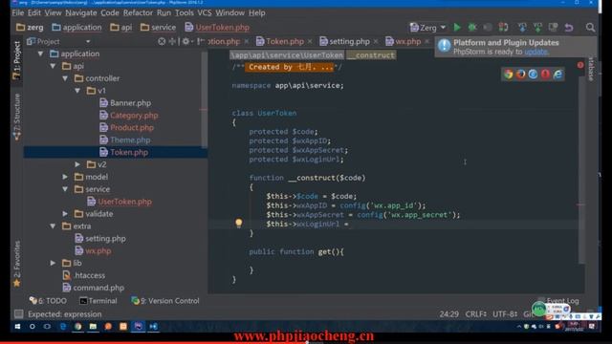Preview file in Firefox browser icon
612x344 pixels.
tap(520, 75)
